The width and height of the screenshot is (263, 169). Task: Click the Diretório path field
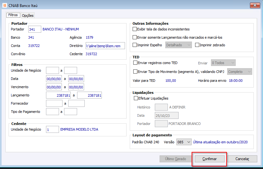(x=105, y=46)
